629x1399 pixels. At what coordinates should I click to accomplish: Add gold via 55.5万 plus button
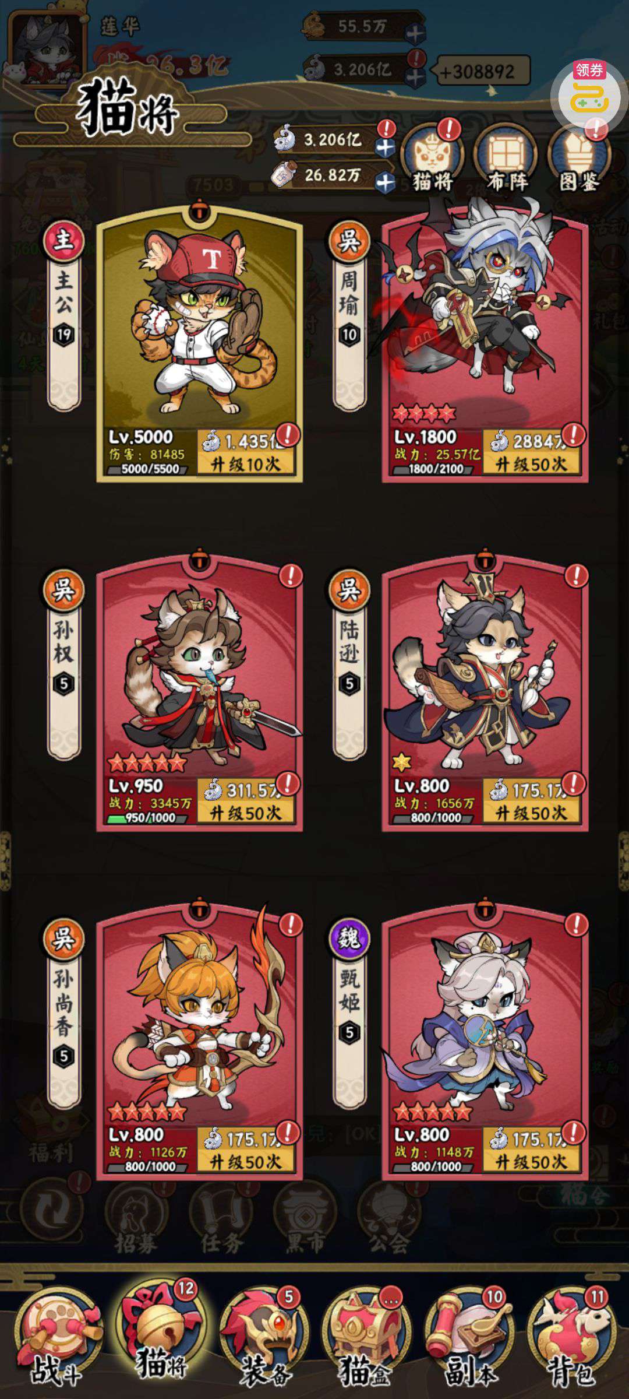(415, 34)
